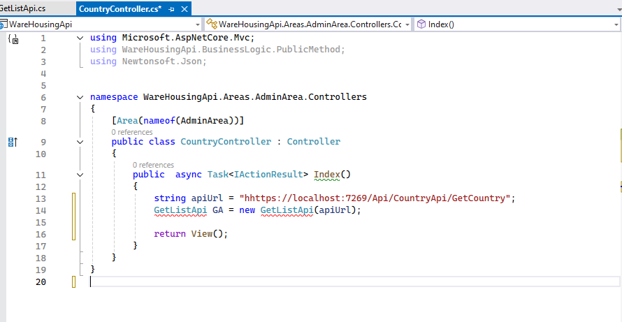Click the inheritance margin icon on line 9
622x322 pixels.
click(x=12, y=142)
